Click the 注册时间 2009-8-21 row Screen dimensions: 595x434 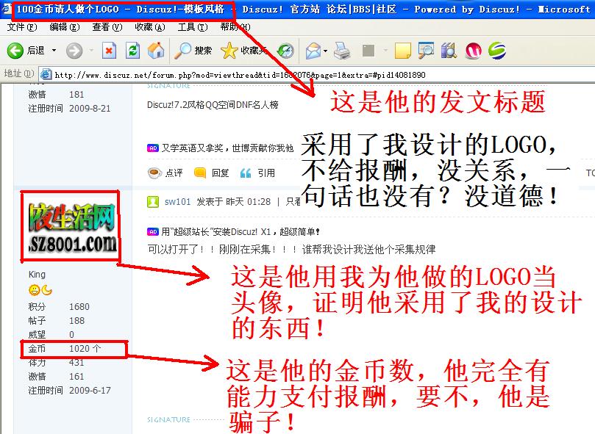(69, 109)
